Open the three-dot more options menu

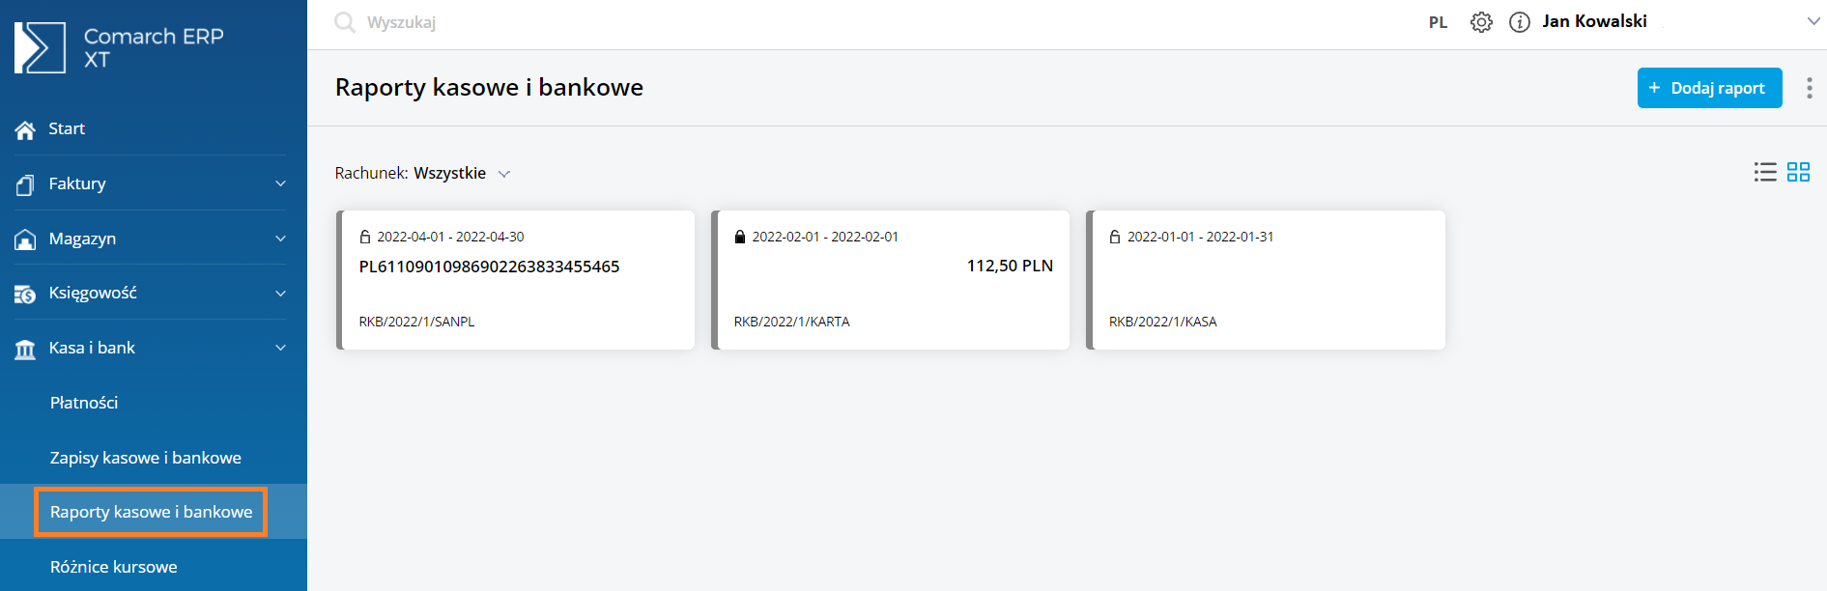coord(1809,88)
